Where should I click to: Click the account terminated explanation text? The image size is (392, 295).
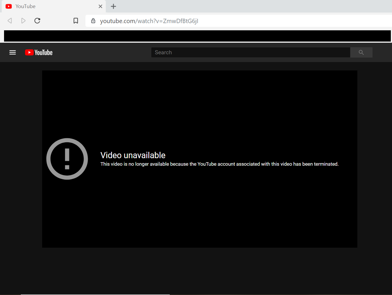coord(219,164)
